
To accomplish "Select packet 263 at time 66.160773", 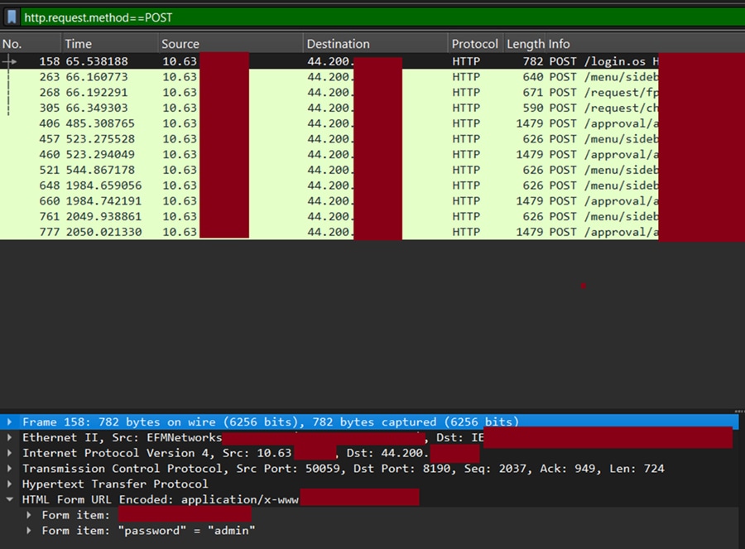I will point(372,77).
